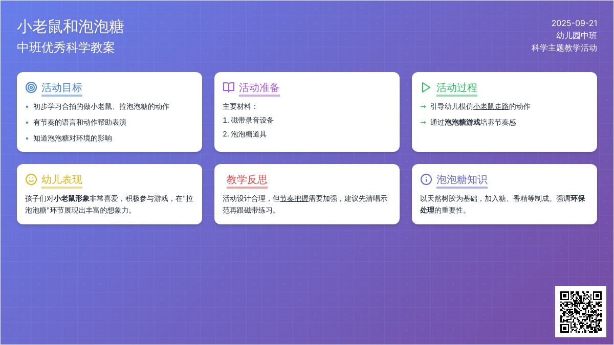Click the second green arrow before 通过泡泡糖游戏

click(x=423, y=123)
